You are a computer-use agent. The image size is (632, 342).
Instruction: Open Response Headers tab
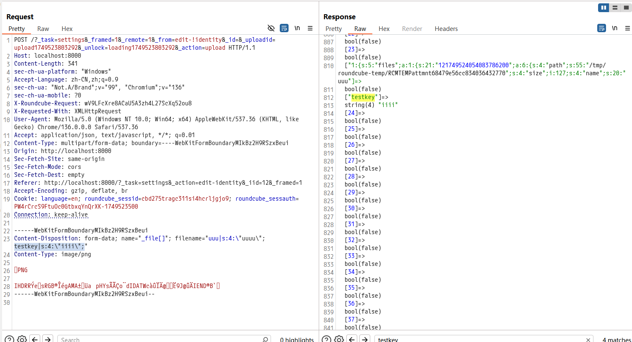(x=446, y=29)
